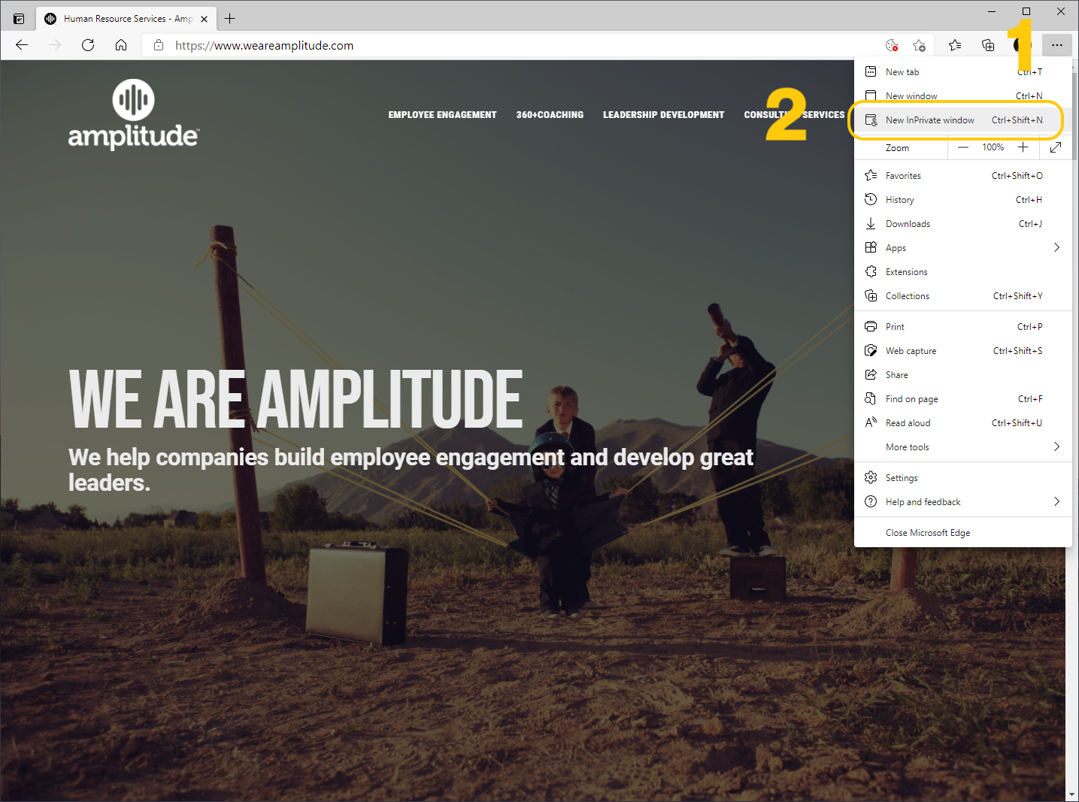Open Consulting Services nav link
1079x802 pixels.
click(x=794, y=115)
